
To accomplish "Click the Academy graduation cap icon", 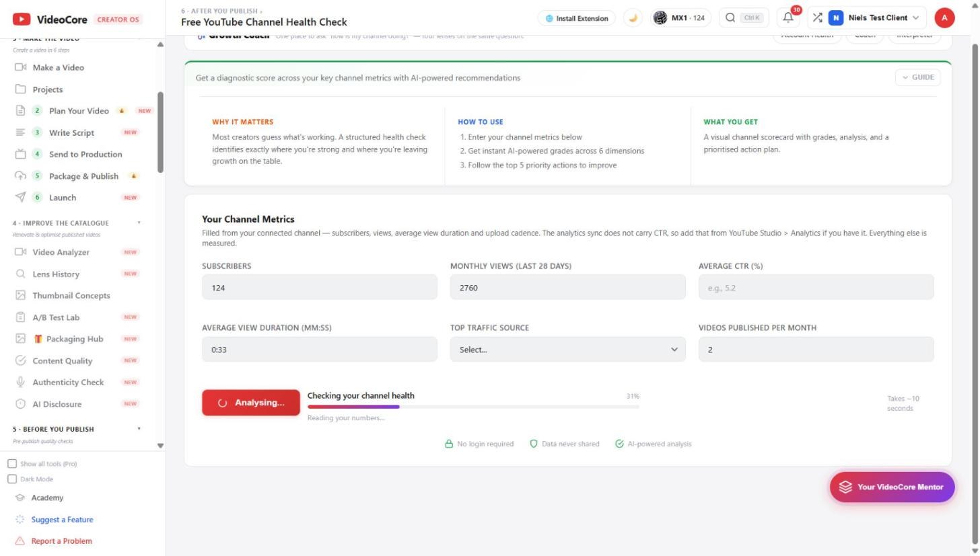I will [x=20, y=498].
